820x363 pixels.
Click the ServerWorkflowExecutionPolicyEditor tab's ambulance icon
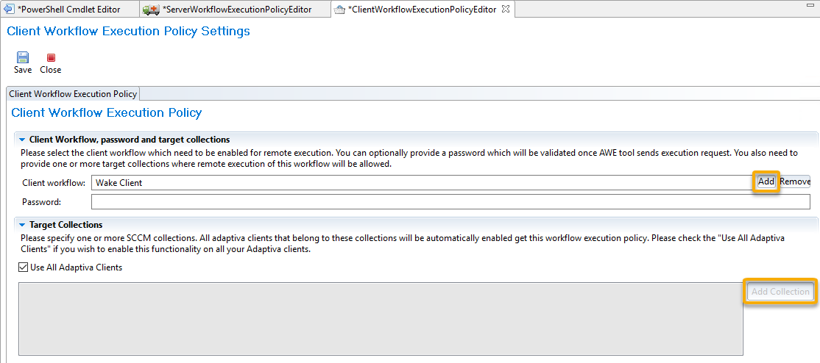point(152,10)
